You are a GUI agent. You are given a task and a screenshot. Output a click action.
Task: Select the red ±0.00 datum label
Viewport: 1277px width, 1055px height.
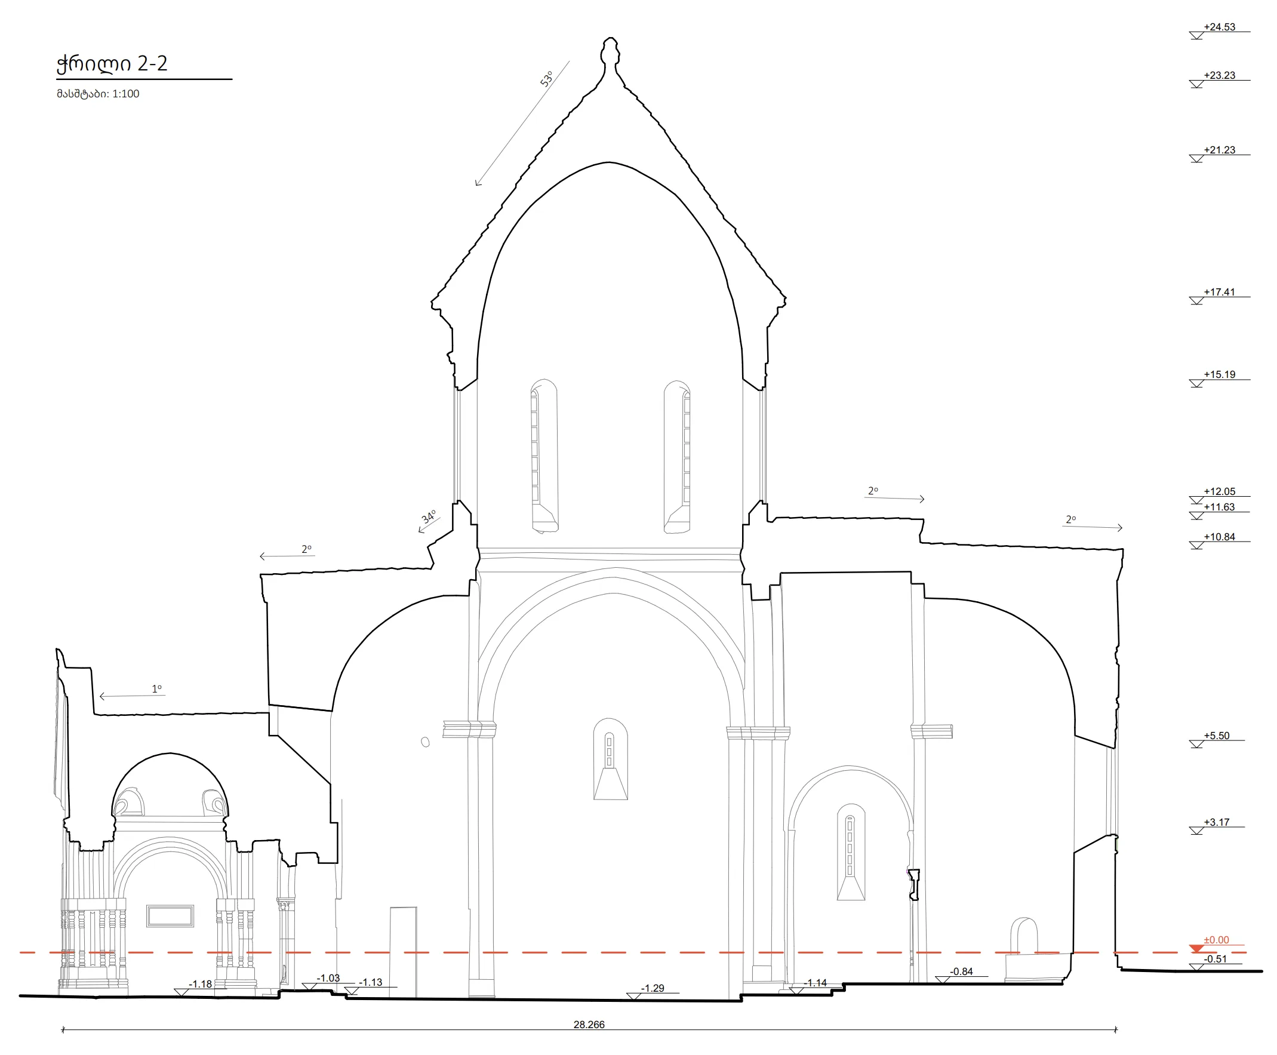[1216, 940]
